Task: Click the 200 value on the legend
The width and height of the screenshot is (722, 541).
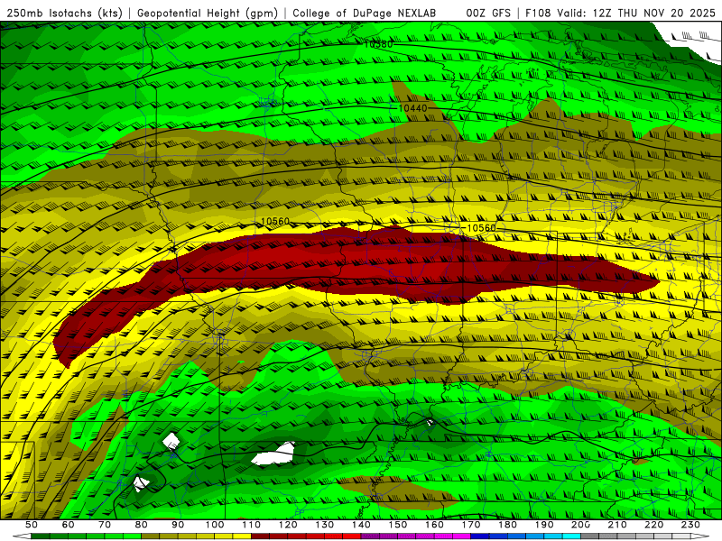Action: click(581, 525)
